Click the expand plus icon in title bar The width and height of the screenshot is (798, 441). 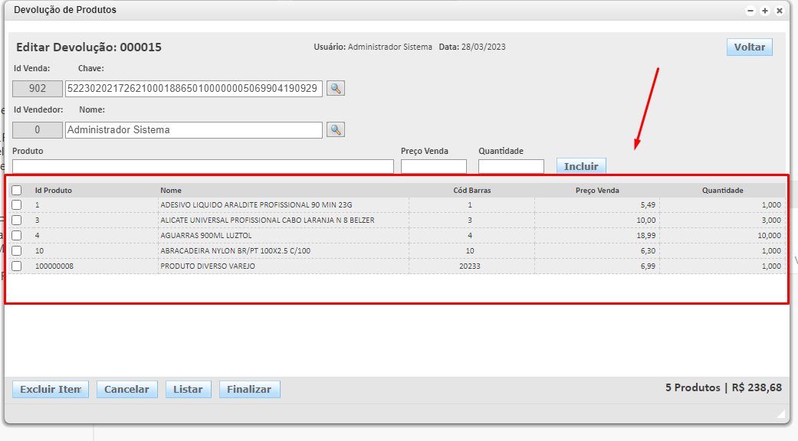pyautogui.click(x=765, y=11)
